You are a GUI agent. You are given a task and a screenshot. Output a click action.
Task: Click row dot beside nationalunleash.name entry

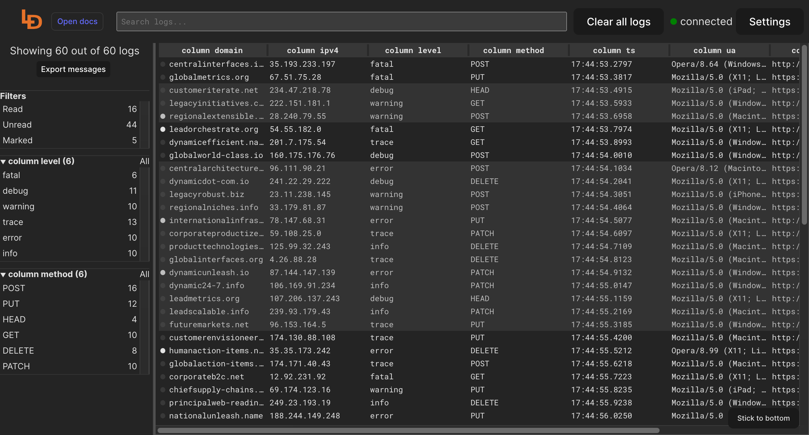(163, 416)
